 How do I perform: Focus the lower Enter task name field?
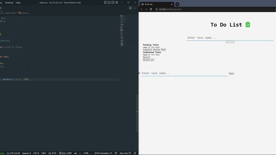point(184,73)
